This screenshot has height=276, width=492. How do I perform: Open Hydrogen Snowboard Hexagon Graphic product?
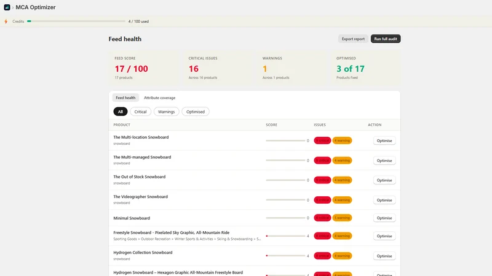tap(178, 272)
